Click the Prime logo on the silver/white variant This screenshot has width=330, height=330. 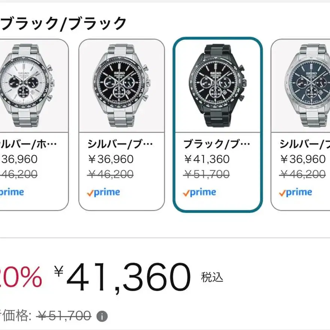[11, 192]
